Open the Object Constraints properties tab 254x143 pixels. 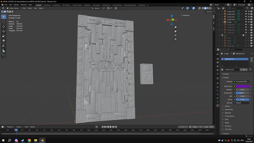point(217,98)
